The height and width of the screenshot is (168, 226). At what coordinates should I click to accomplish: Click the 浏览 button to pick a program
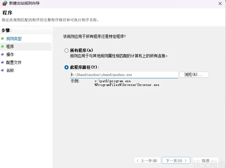[194, 74]
